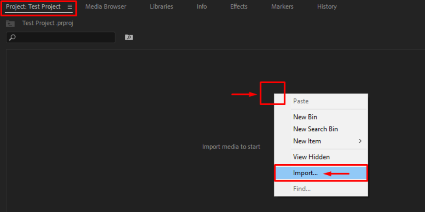
Task: Switch to the Media Browser tab
Action: click(106, 7)
